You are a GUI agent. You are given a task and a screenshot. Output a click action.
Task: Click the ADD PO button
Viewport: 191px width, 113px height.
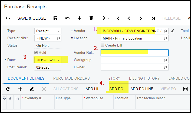[x=117, y=89]
